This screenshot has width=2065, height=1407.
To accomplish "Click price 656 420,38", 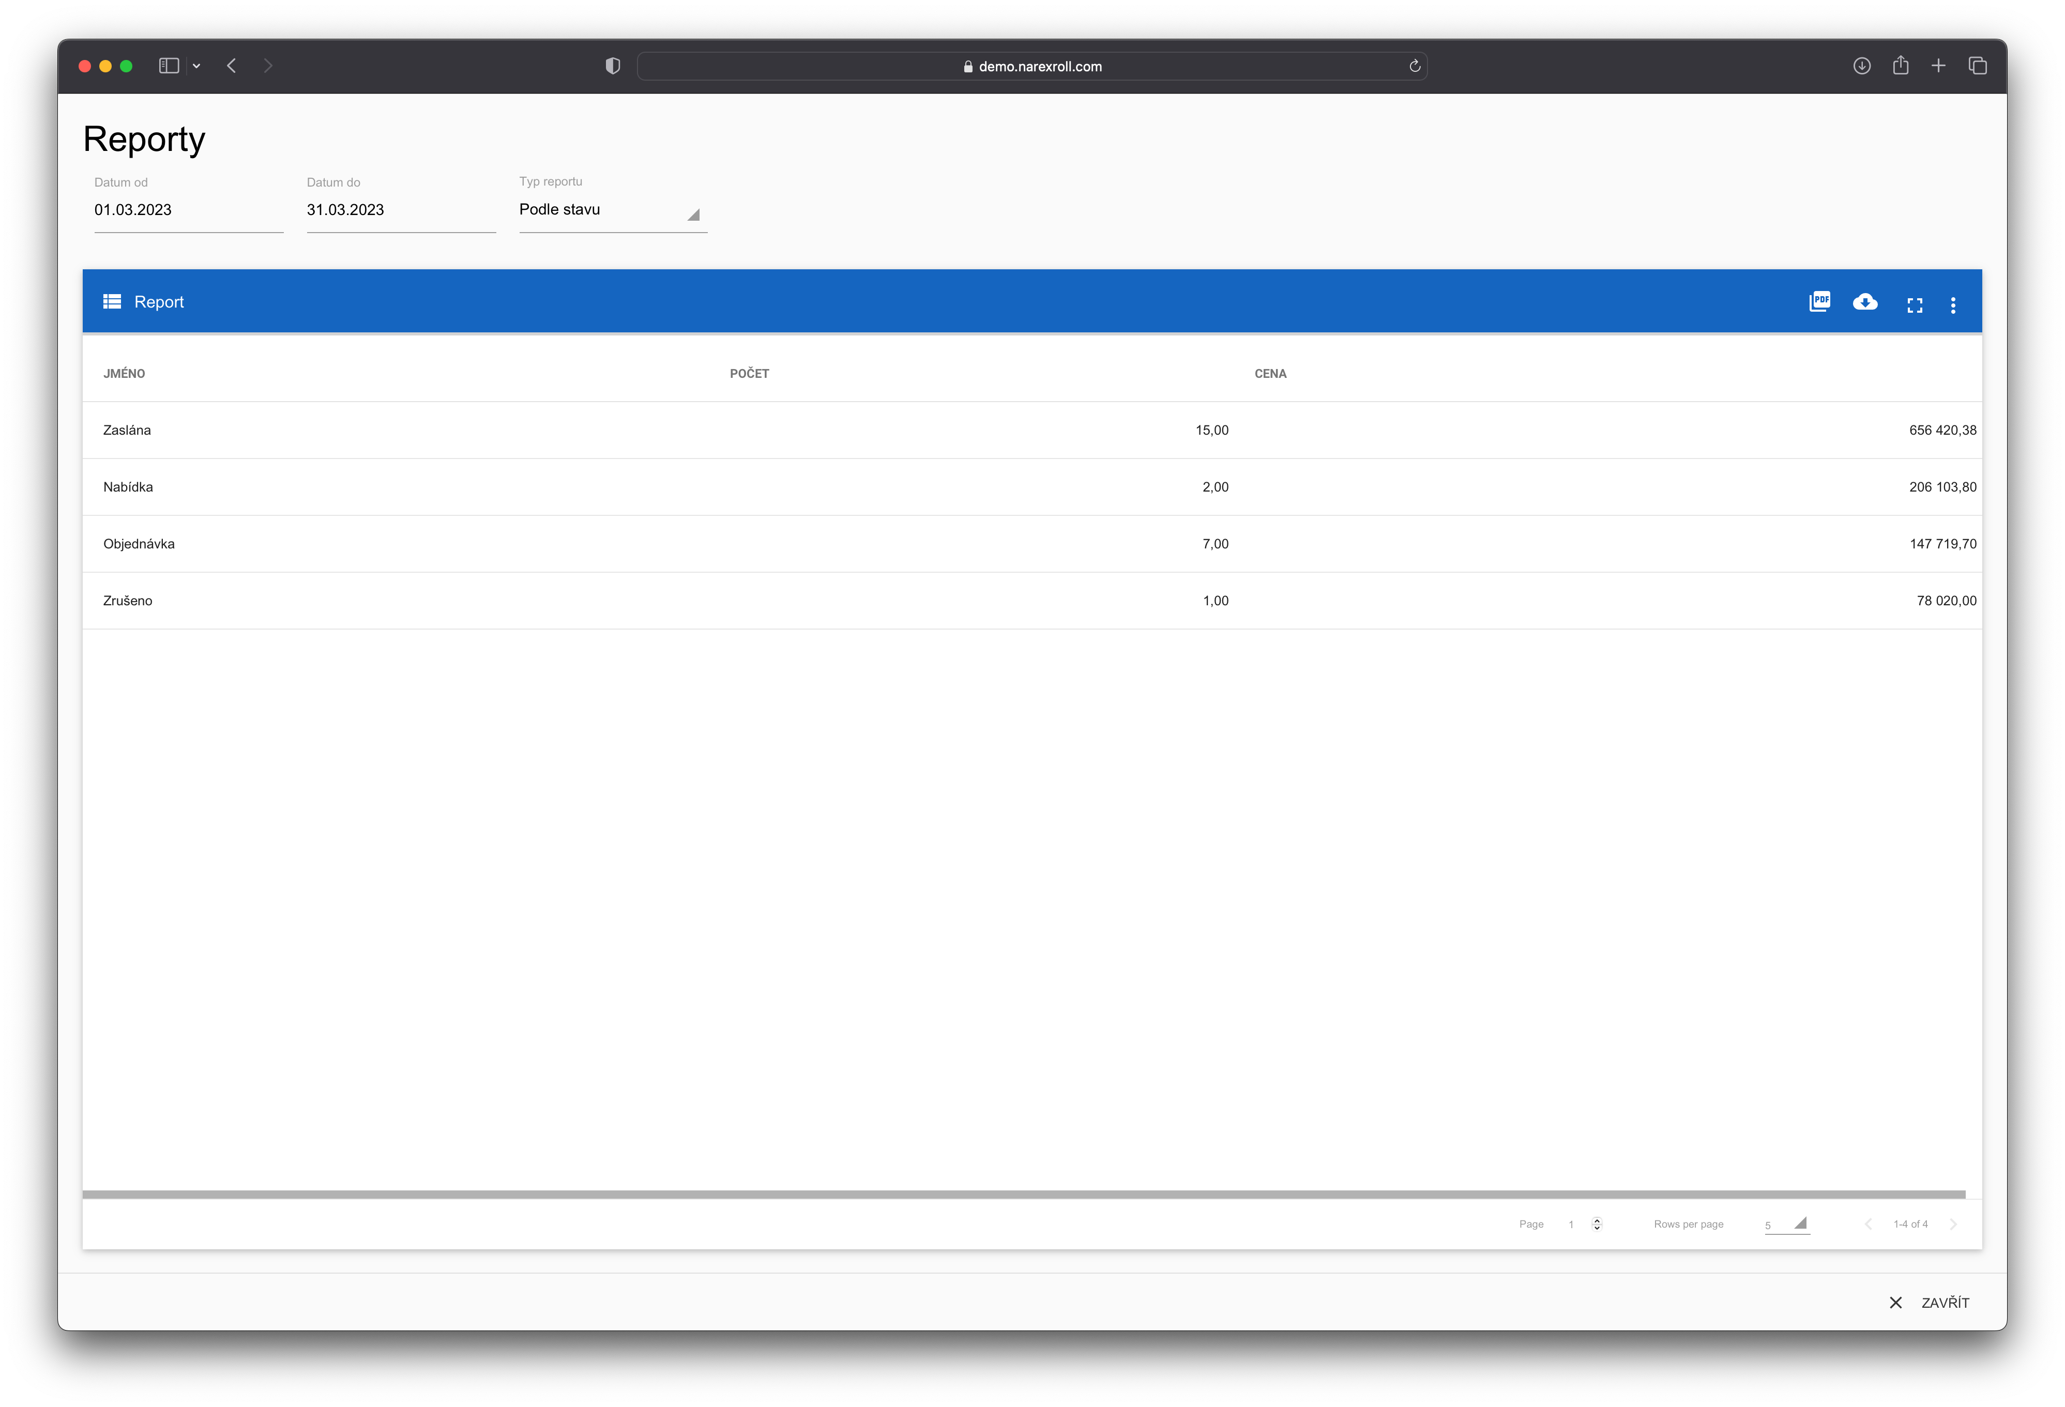I will (1942, 430).
